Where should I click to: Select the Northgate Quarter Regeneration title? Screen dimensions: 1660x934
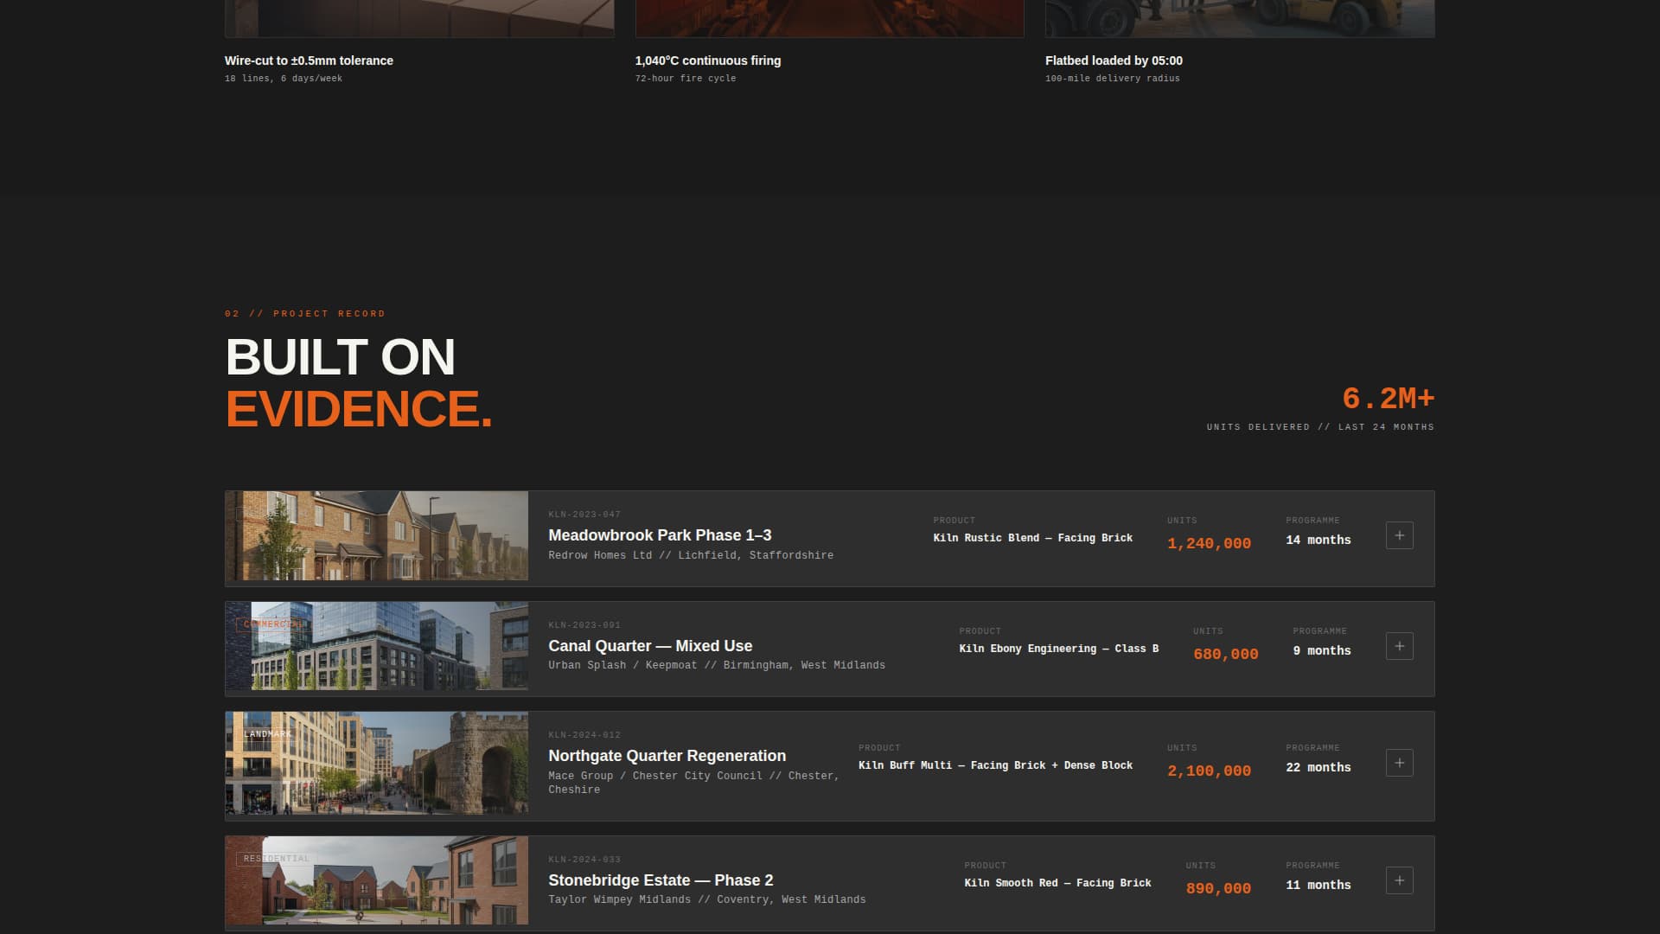tap(667, 756)
